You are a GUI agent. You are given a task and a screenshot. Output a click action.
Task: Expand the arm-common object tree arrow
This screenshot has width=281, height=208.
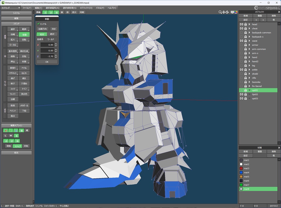(249, 49)
